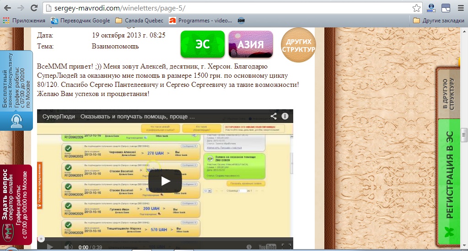The width and height of the screenshot is (468, 251).
Task: Click the video progress bar scrubber
Action: (41, 239)
